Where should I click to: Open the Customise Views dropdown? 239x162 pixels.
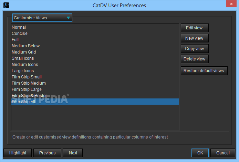point(42,18)
